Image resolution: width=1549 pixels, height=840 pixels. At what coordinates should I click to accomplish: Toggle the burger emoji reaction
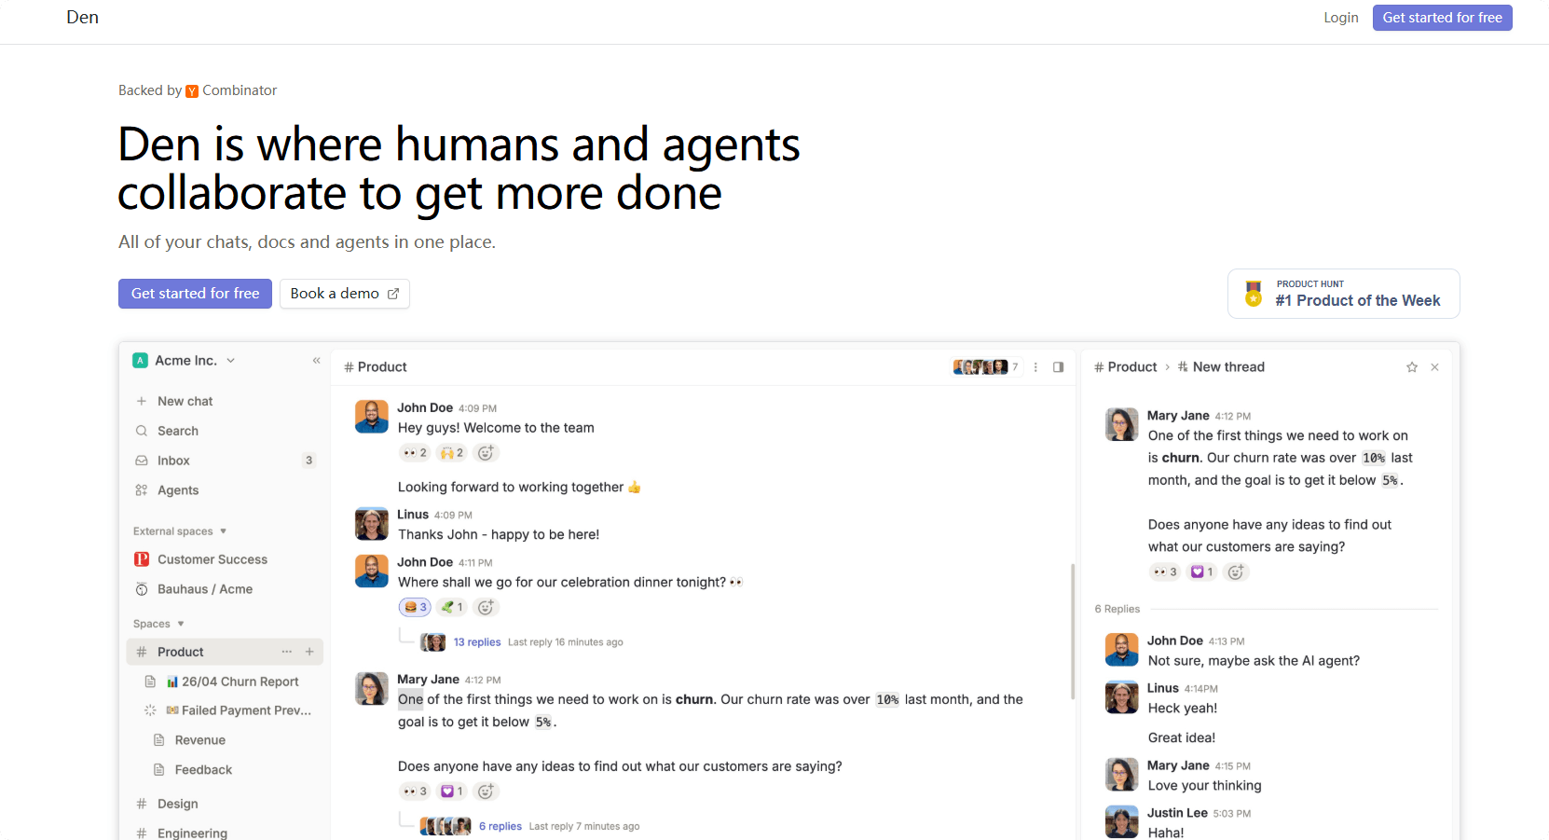pyautogui.click(x=415, y=607)
